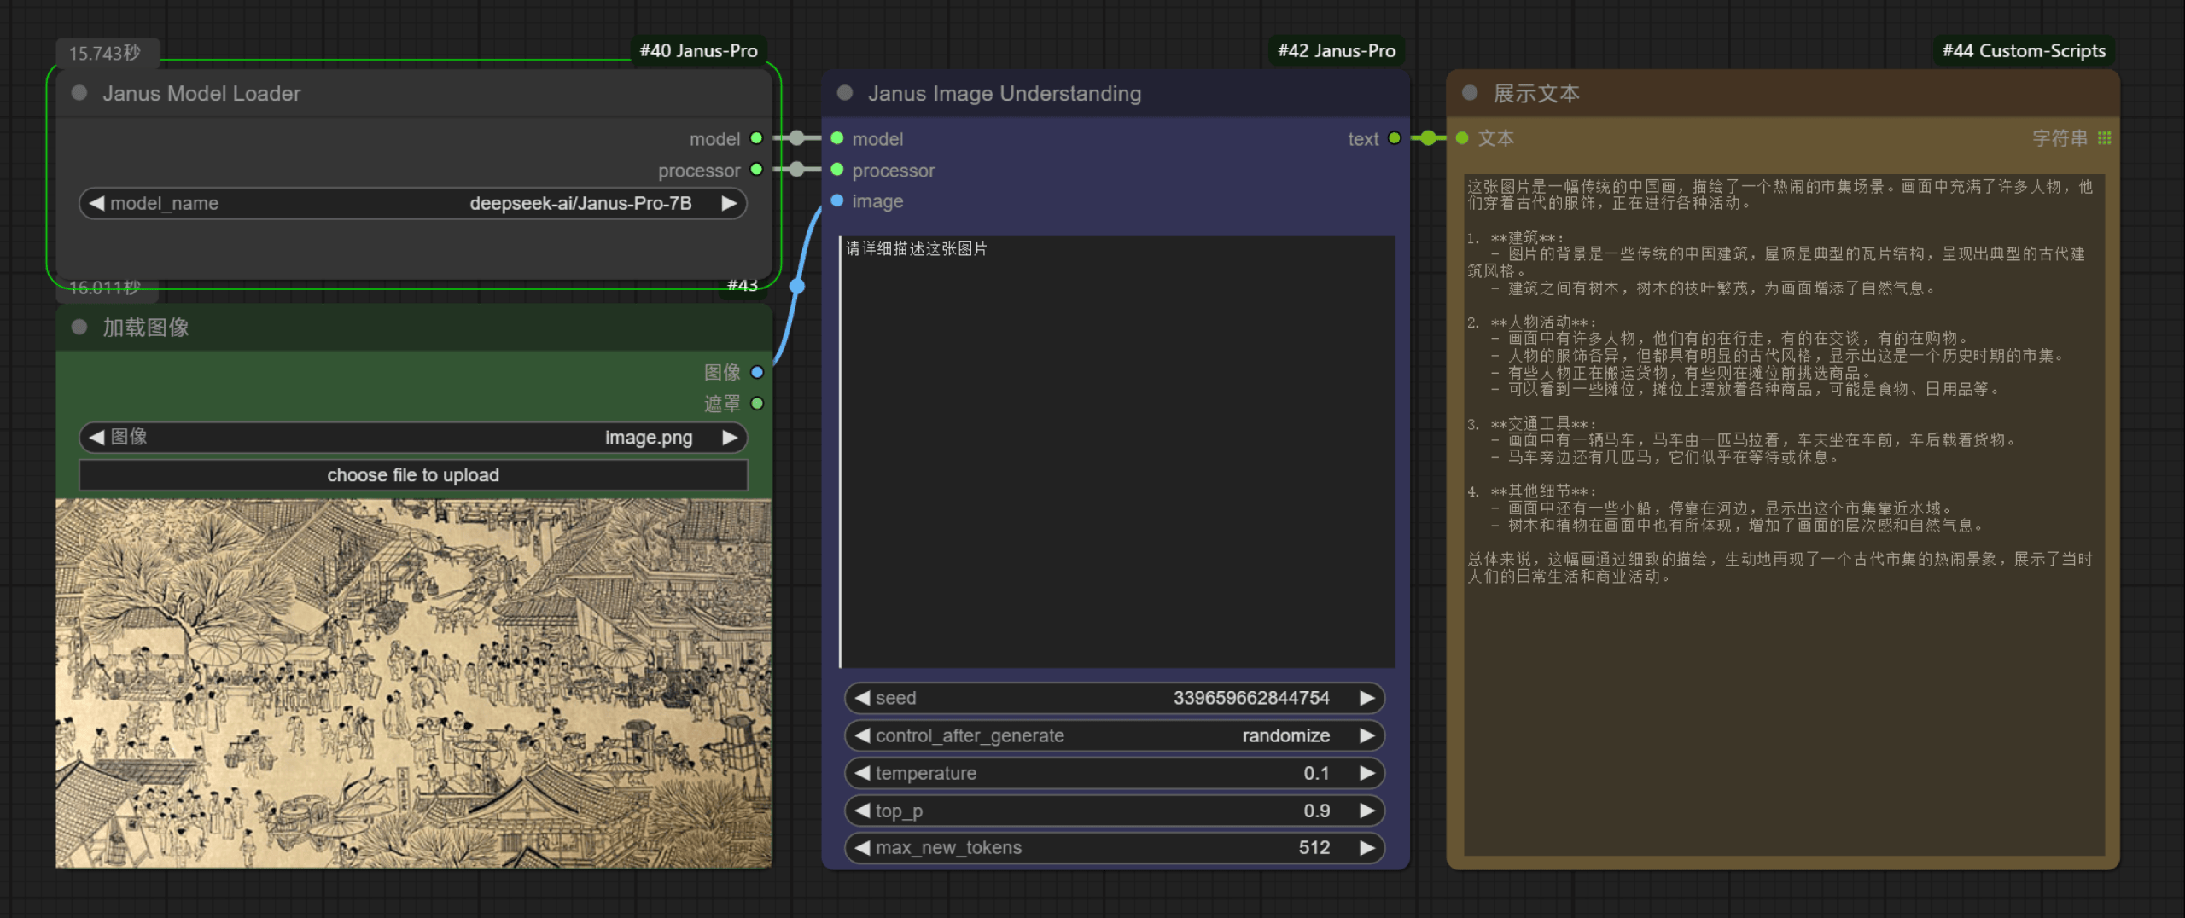Viewport: 2185px width, 918px height.
Task: Click the top_p value 0.9
Action: [1316, 811]
